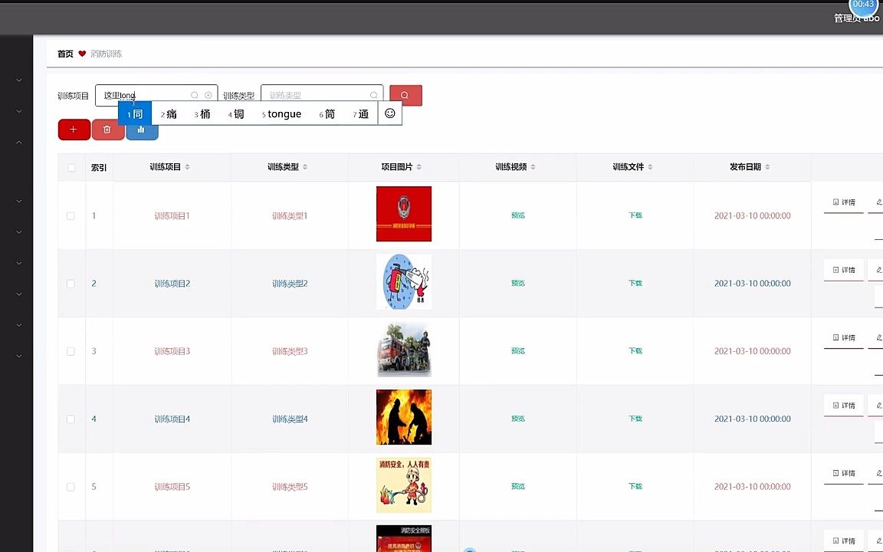The height and width of the screenshot is (552, 883).
Task: Check the checkbox for 训练项目1
Action: [x=70, y=215]
